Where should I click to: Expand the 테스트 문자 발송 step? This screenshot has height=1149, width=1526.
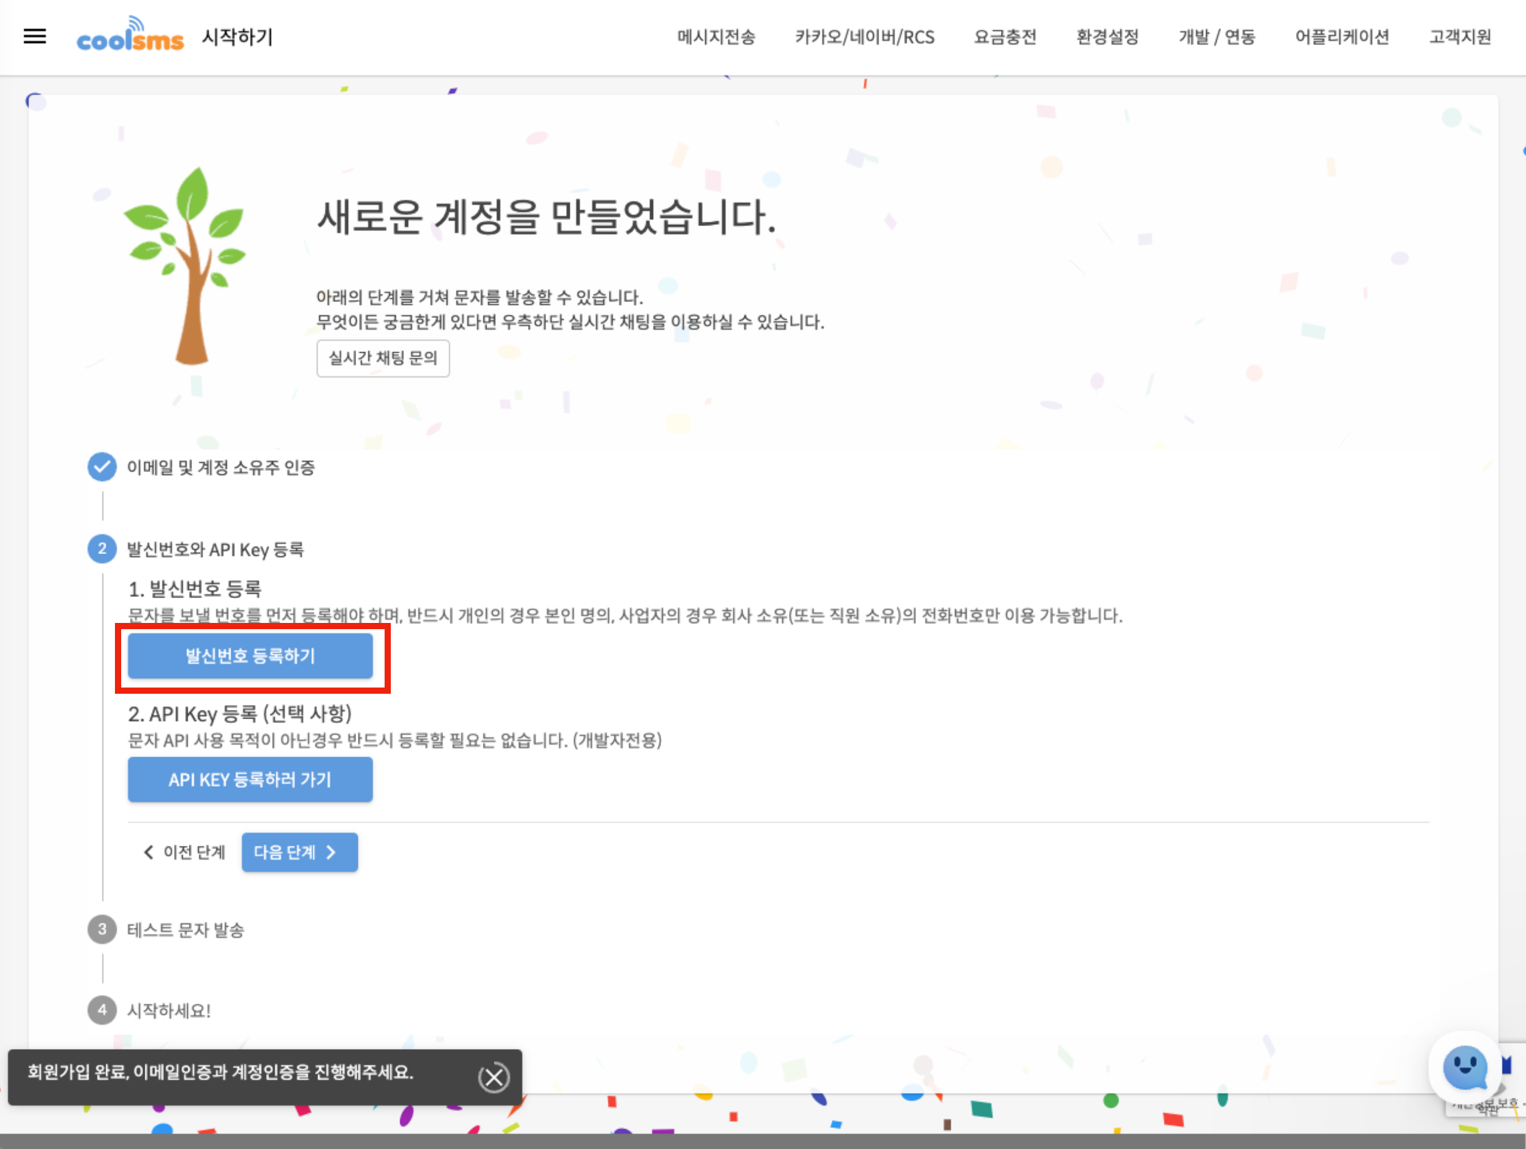click(x=185, y=930)
